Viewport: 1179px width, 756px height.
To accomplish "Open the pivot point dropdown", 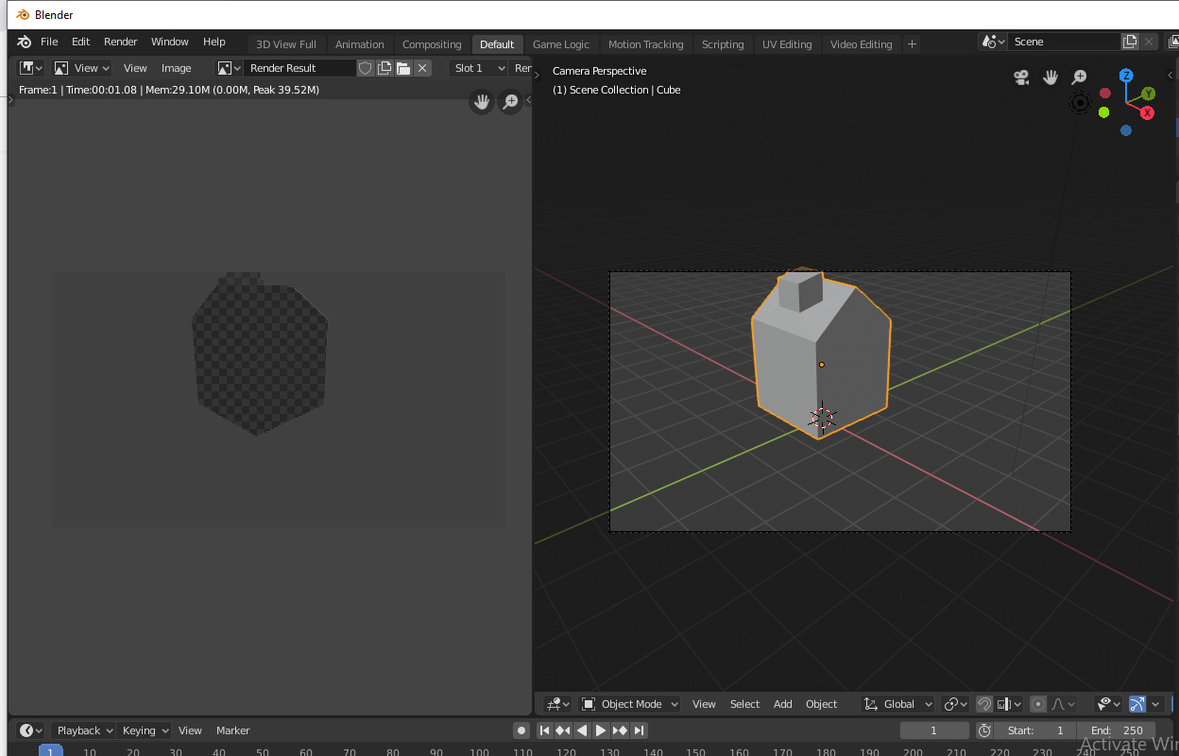I will [x=956, y=704].
